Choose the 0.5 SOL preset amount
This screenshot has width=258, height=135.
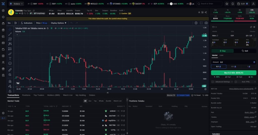pyautogui.click(x=234, y=66)
